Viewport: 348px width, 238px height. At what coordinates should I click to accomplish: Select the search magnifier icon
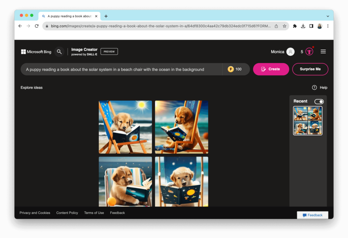[x=59, y=52]
